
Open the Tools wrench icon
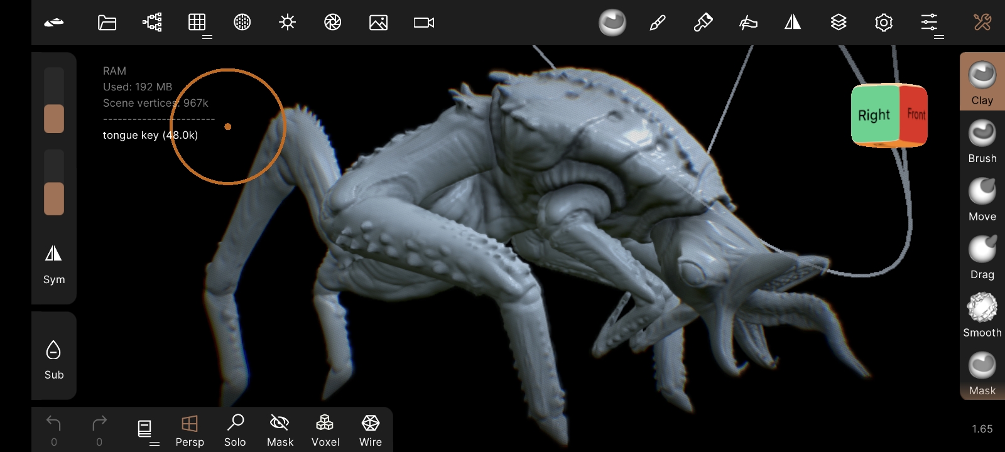tap(982, 23)
